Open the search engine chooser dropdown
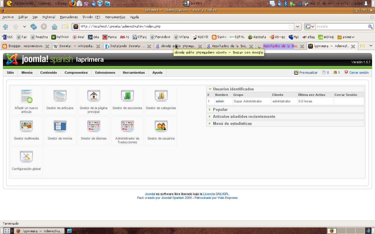Viewport: 375px width, 234px height. 310,27
